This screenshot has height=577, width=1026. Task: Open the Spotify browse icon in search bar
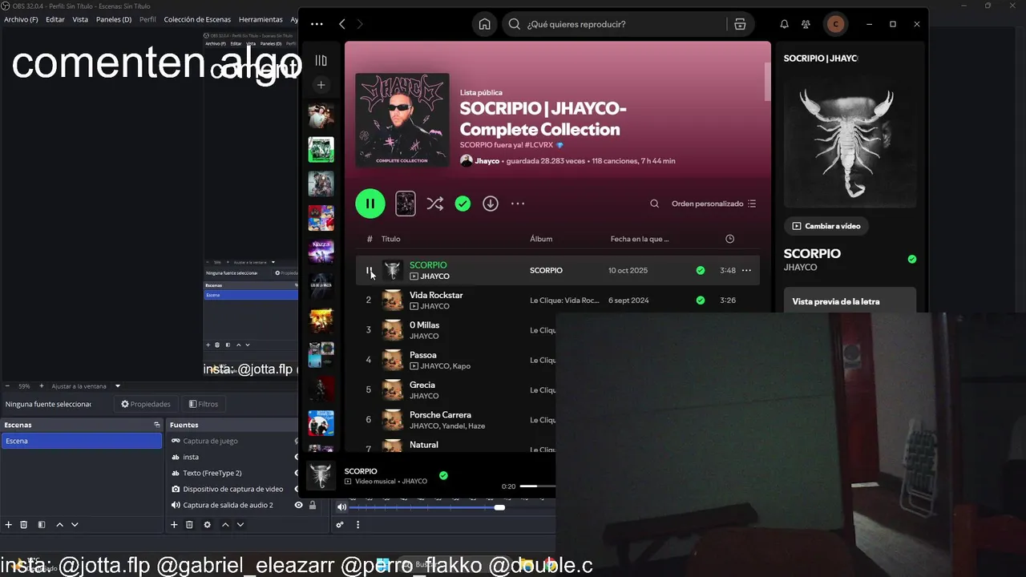coord(740,24)
